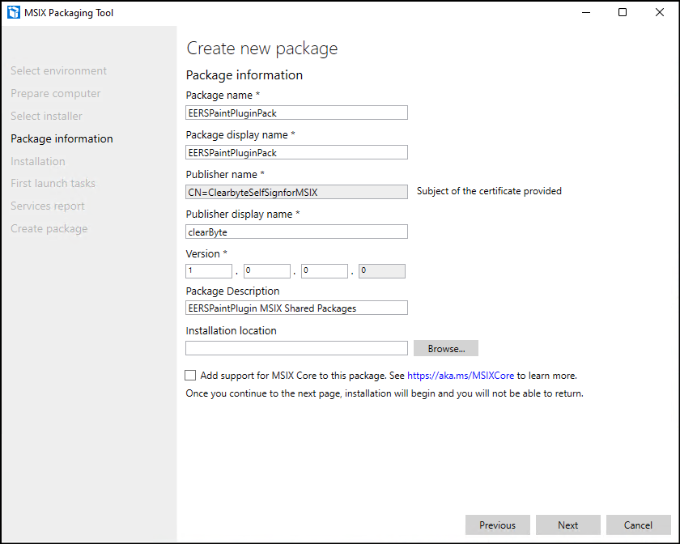Cancel the package creation wizard

point(638,525)
